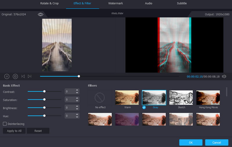Toggle the original preview eye icon
Image resolution: width=232 pixels, height=147 pixels.
coord(40,14)
